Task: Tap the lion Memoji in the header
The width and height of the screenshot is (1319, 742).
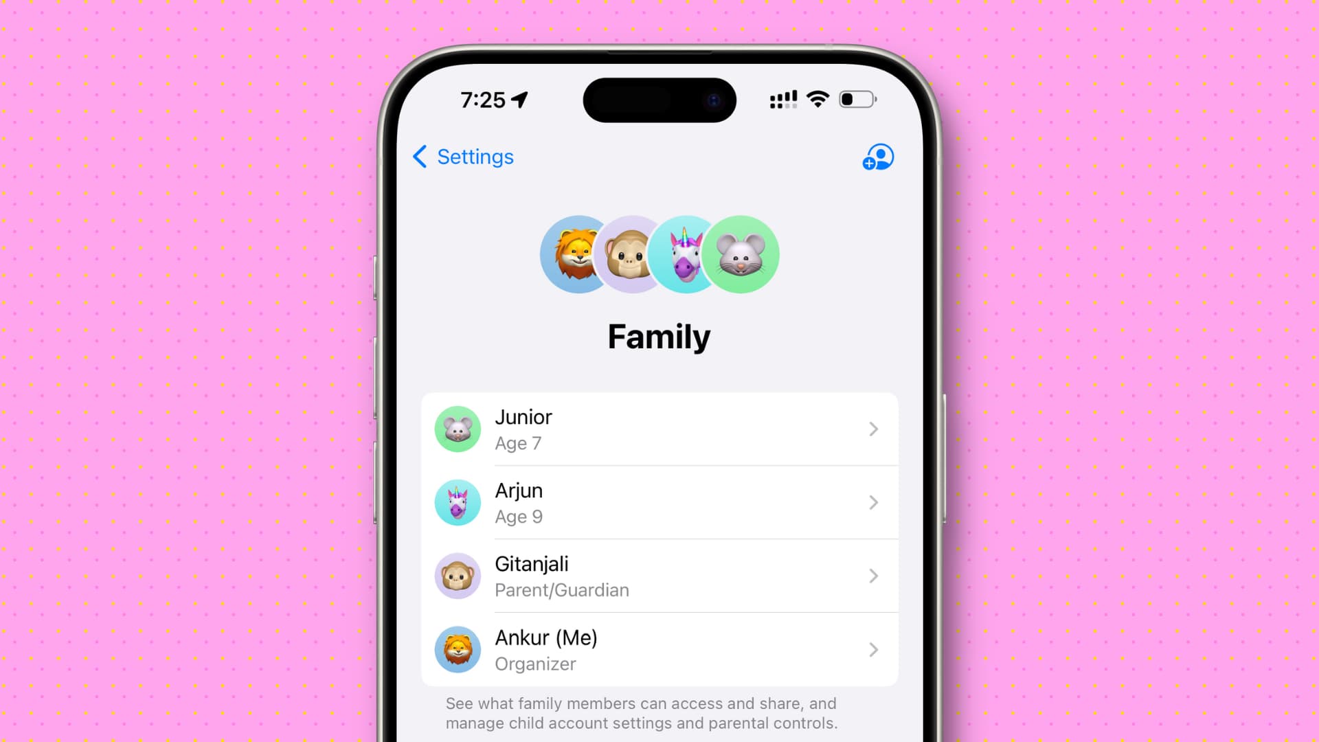Action: pyautogui.click(x=572, y=254)
